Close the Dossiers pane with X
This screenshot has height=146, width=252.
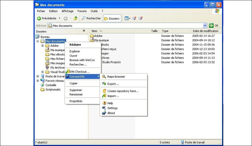point(84,31)
